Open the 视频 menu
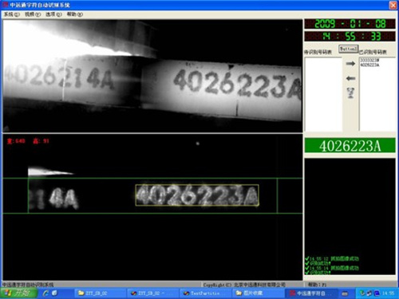 pyautogui.click(x=33, y=14)
